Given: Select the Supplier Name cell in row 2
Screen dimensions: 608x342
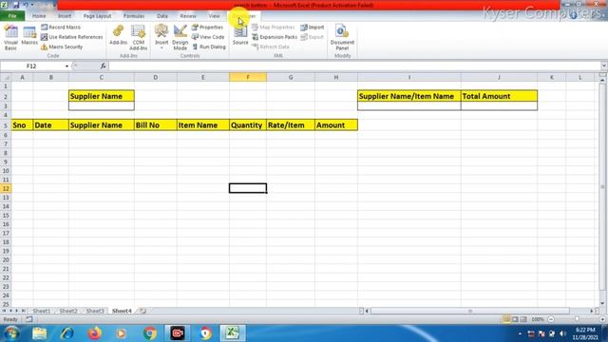Looking at the screenshot, I should 102,96.
